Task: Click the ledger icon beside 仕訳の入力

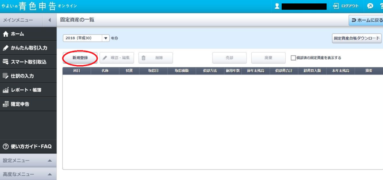Action: pyautogui.click(x=5, y=76)
